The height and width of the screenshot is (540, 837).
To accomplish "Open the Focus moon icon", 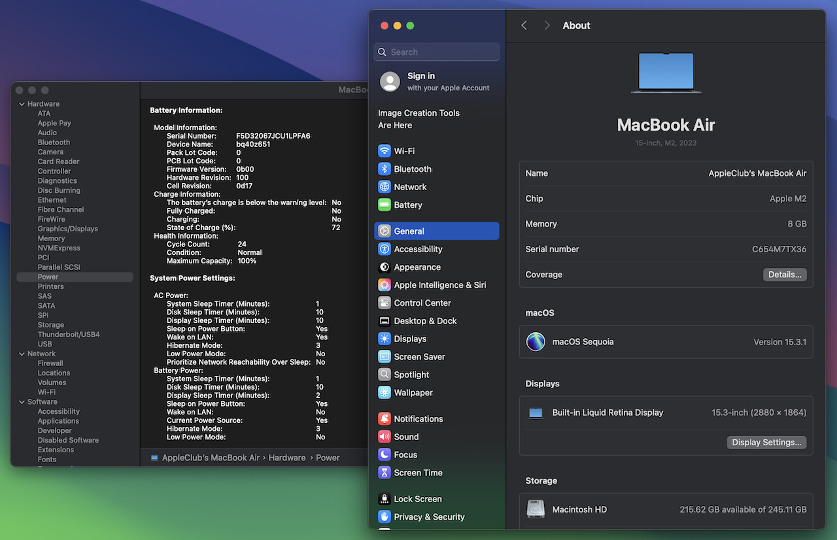I will click(x=384, y=455).
